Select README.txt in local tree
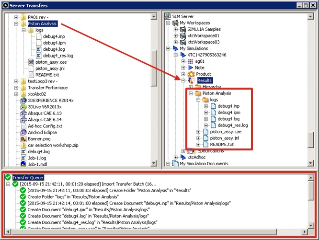319x240 pixels. (x=47, y=75)
